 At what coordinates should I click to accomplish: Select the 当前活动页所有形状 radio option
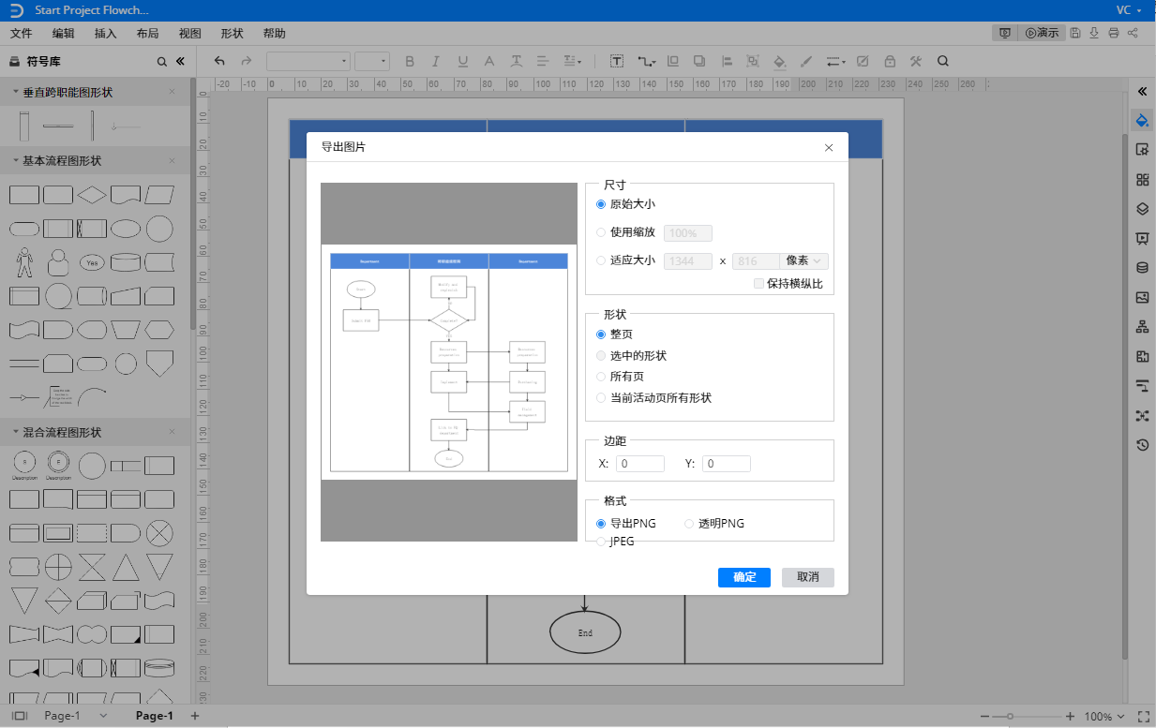click(x=601, y=398)
